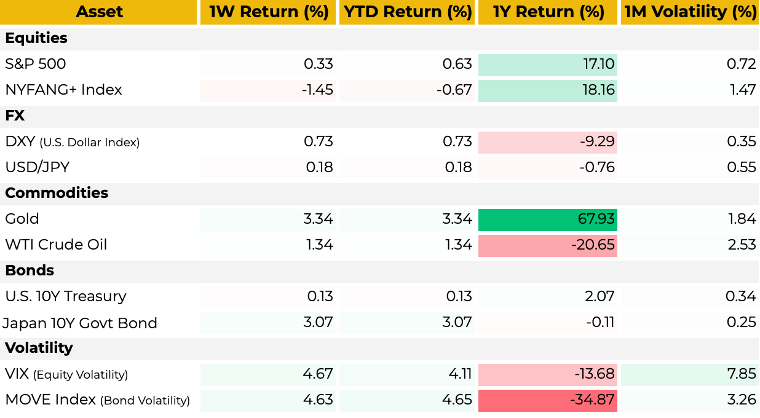Click the pink WTI Crude Oil -20.65 cell

547,245
